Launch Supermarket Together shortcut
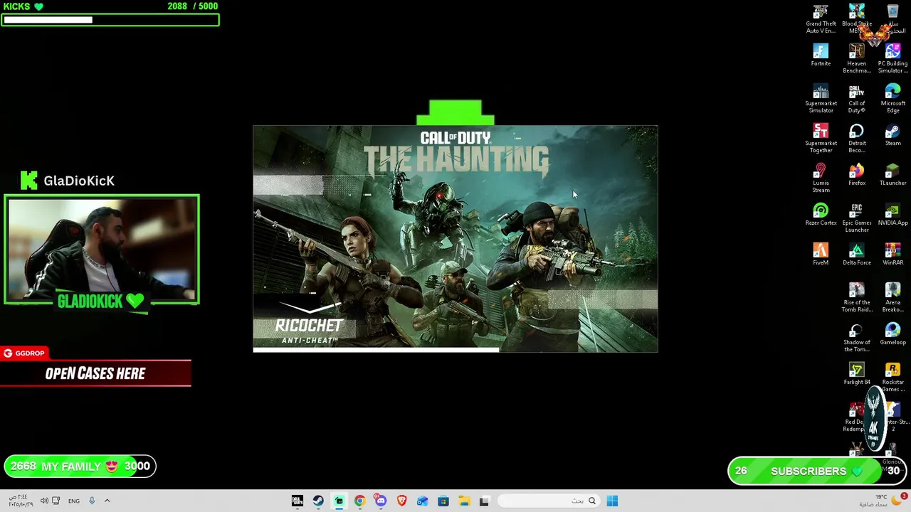The width and height of the screenshot is (911, 512). [821, 139]
